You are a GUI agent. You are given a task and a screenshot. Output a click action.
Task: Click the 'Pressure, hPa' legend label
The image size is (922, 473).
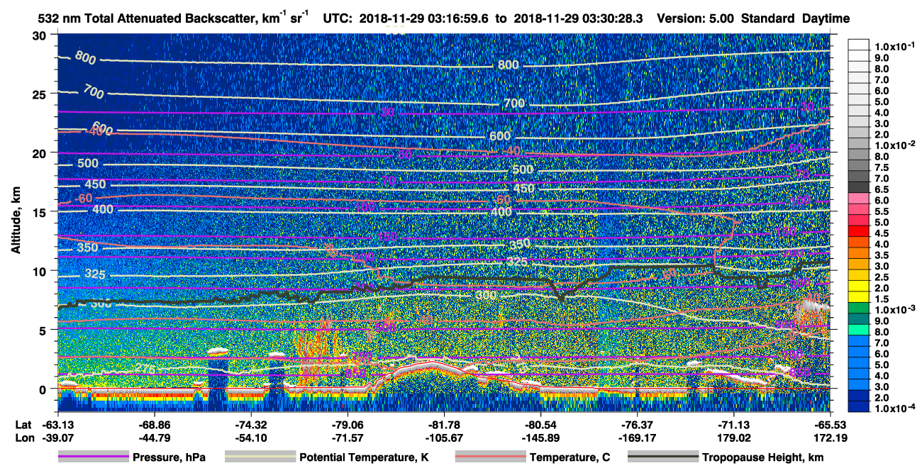[170, 457]
